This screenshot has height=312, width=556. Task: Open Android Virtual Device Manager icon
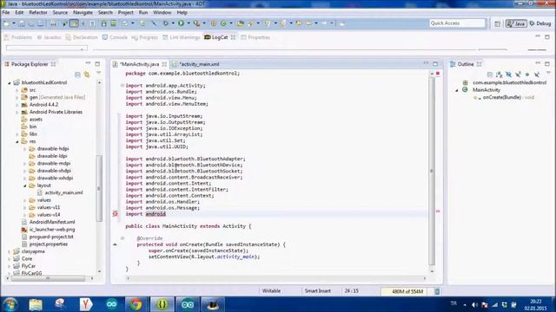[114, 23]
